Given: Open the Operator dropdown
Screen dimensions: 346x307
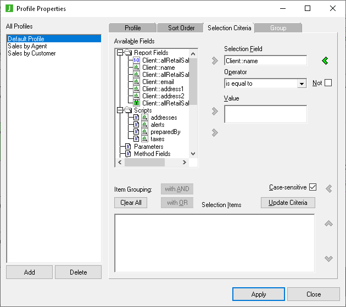Looking at the screenshot, I should pos(301,84).
